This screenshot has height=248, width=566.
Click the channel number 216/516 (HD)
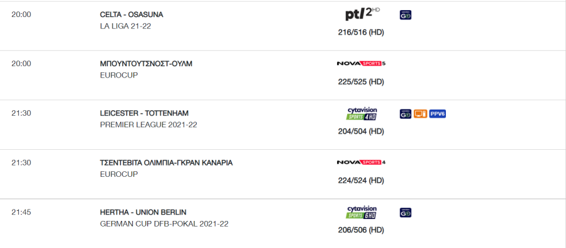click(361, 33)
